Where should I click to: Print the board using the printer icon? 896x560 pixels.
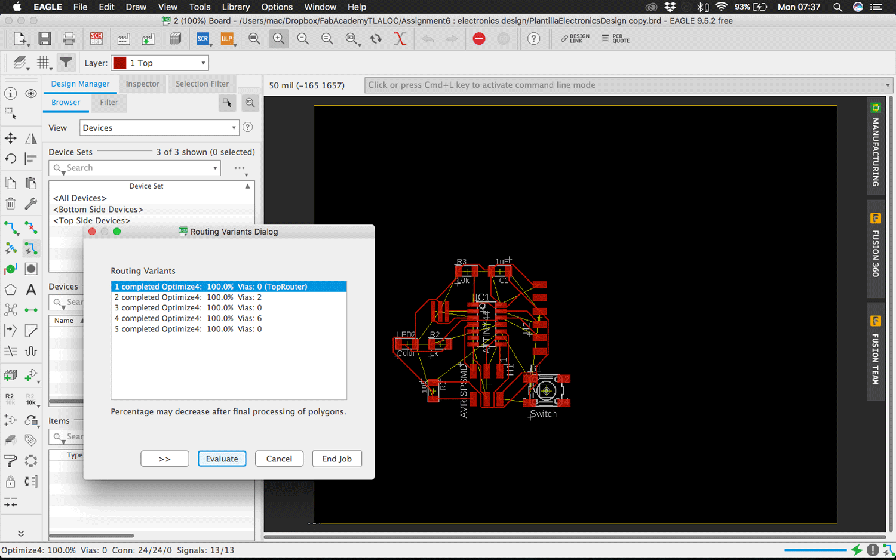(69, 39)
